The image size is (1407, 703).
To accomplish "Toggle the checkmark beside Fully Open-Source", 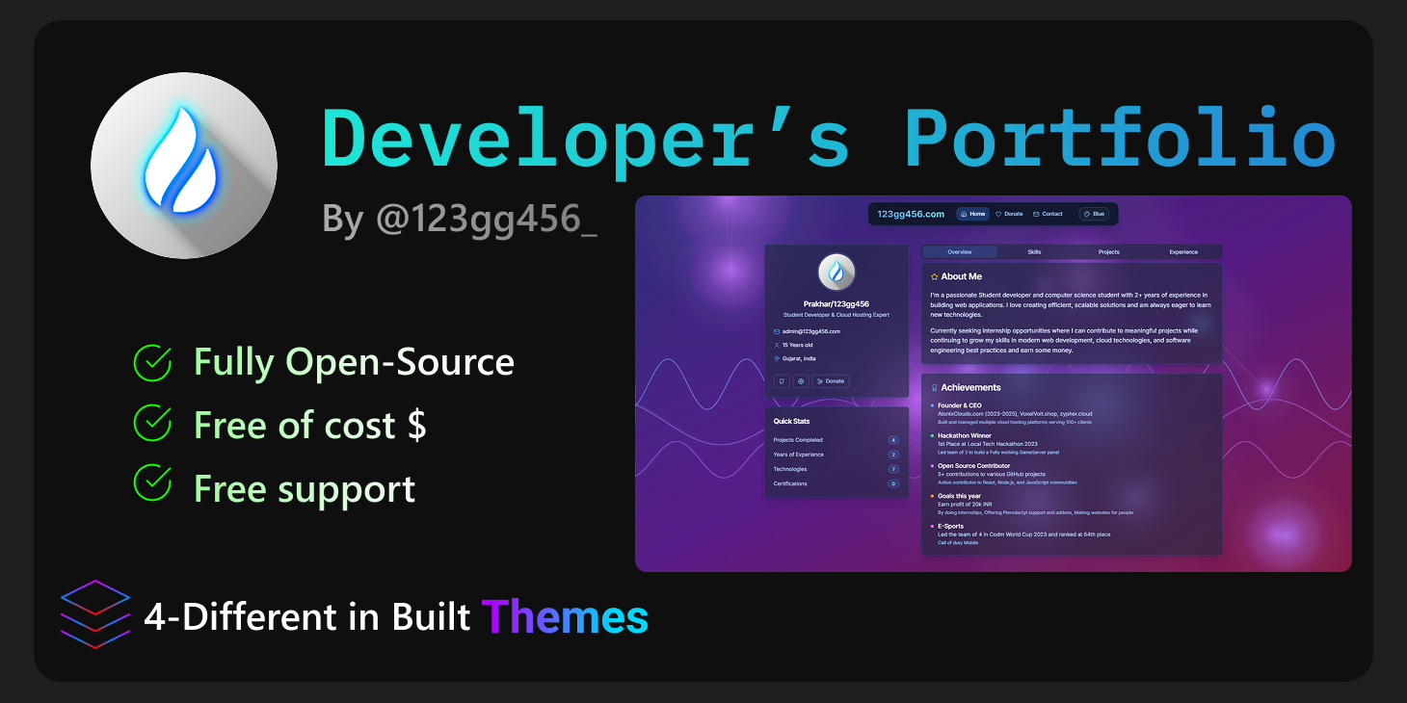I will [152, 363].
